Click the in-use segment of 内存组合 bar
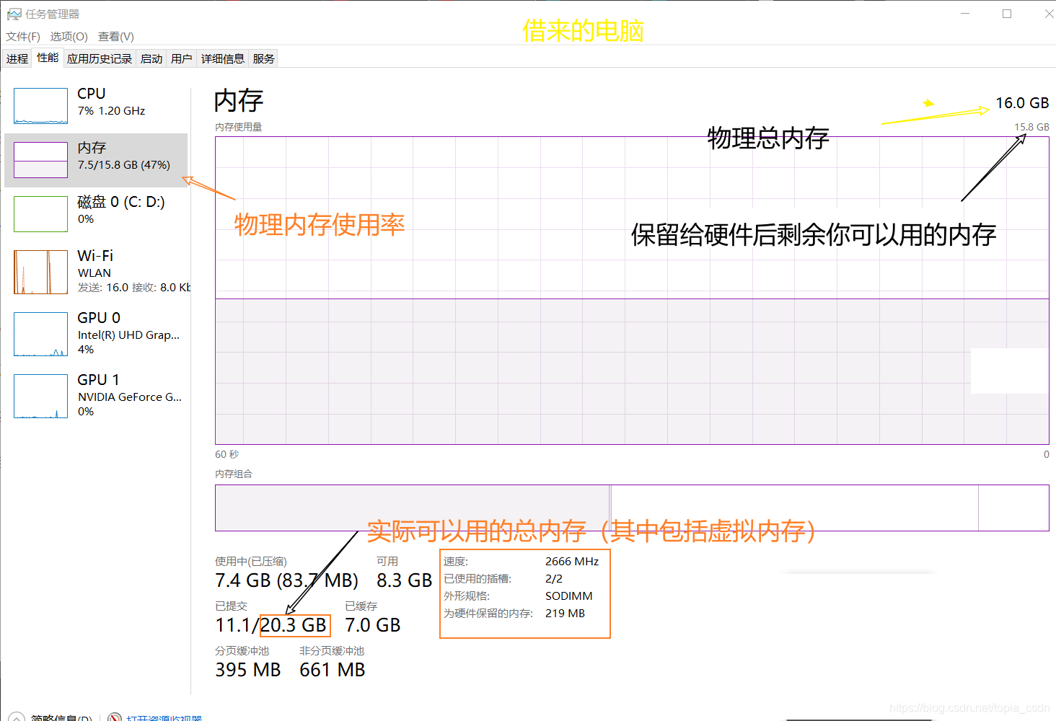Screen dimensions: 1056x721 click(x=412, y=508)
